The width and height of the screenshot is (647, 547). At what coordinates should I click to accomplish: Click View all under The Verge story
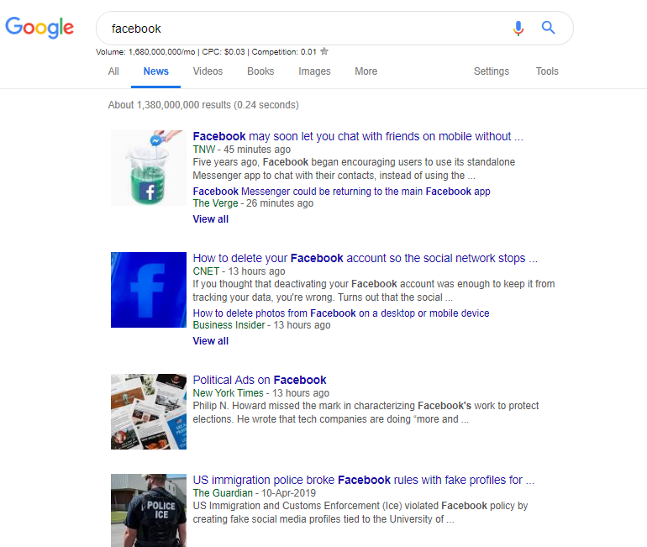pos(210,219)
